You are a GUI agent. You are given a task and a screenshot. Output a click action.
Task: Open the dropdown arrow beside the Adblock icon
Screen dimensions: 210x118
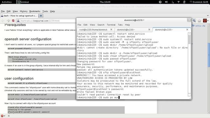5,116
